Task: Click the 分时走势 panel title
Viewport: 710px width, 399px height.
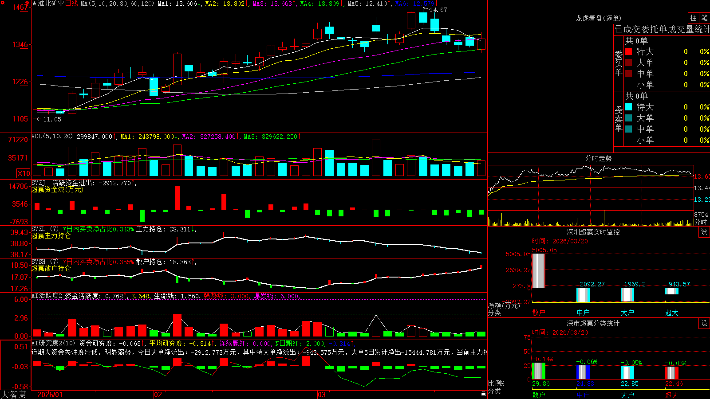Action: pyautogui.click(x=598, y=158)
